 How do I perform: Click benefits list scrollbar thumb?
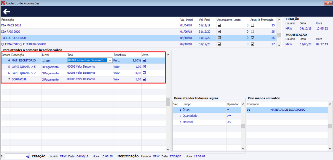(168, 102)
